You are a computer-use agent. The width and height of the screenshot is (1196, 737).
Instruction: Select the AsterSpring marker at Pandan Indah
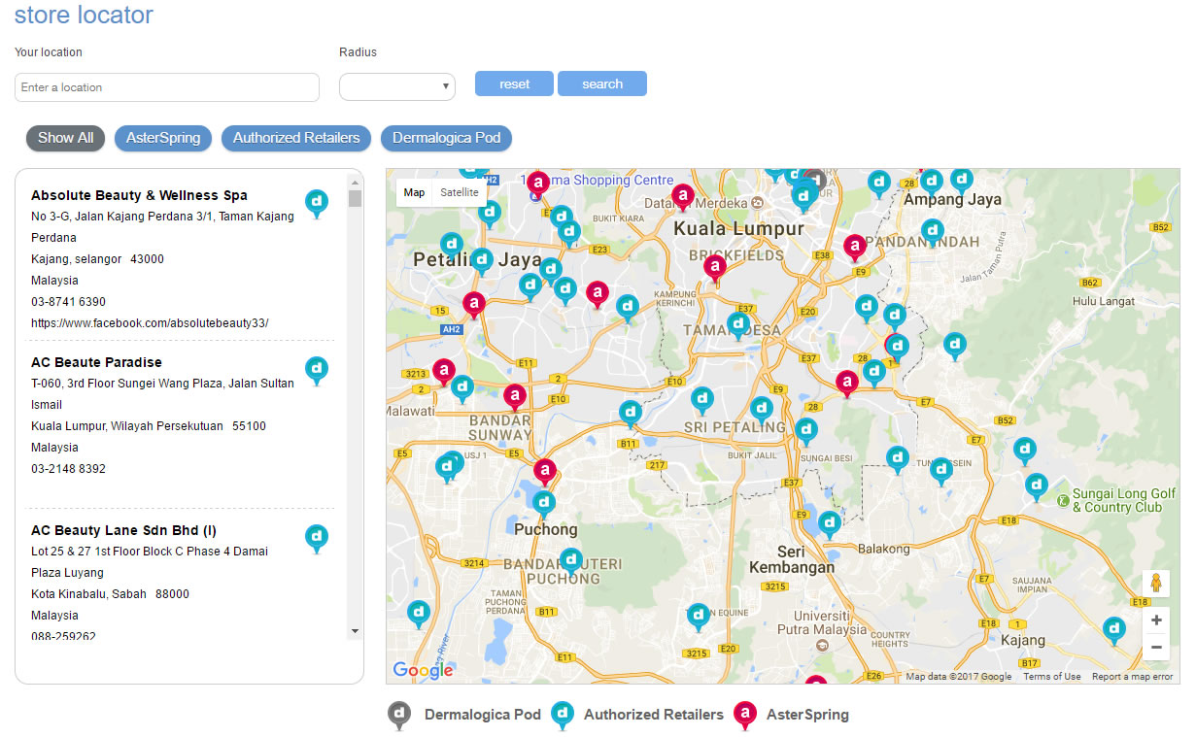pos(855,248)
